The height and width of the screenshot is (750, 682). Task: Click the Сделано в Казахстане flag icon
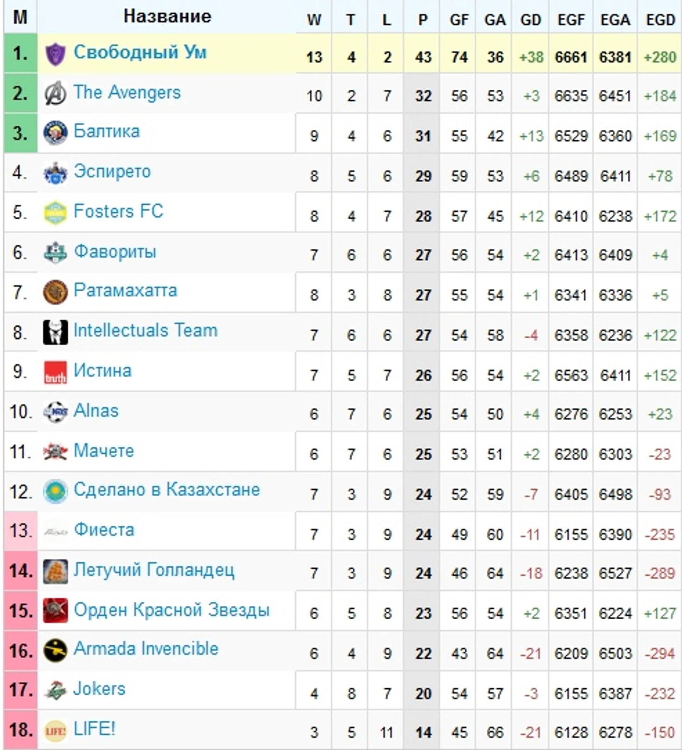(x=55, y=492)
